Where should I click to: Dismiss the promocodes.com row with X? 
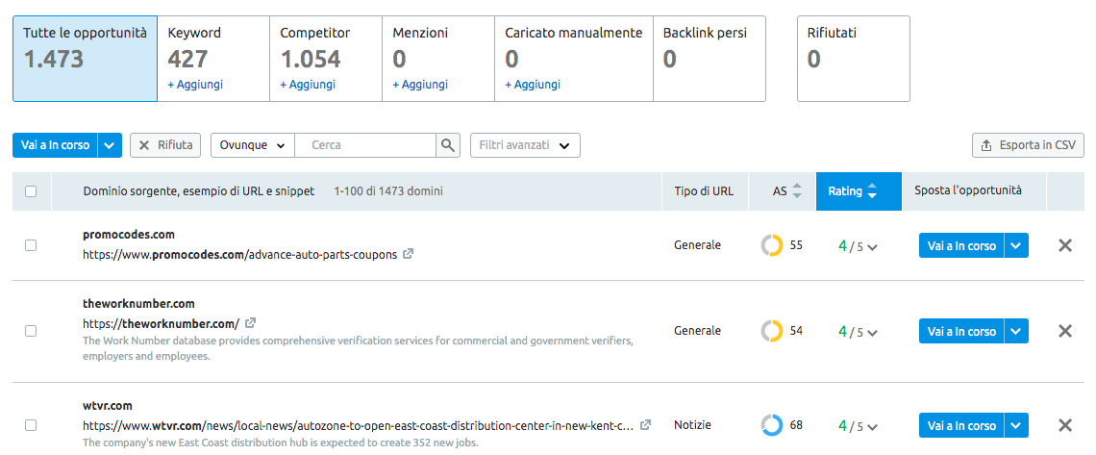tap(1064, 245)
